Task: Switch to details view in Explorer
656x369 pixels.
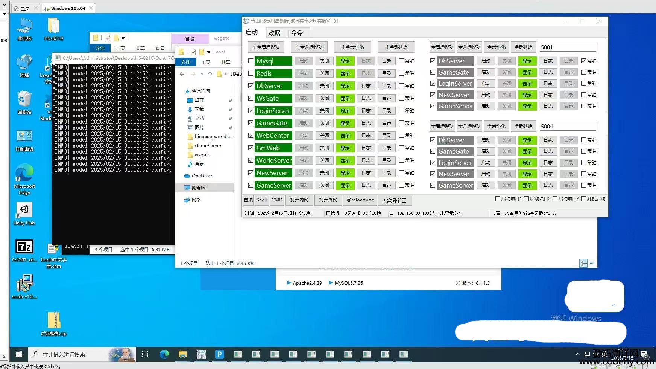Action: tap(583, 263)
